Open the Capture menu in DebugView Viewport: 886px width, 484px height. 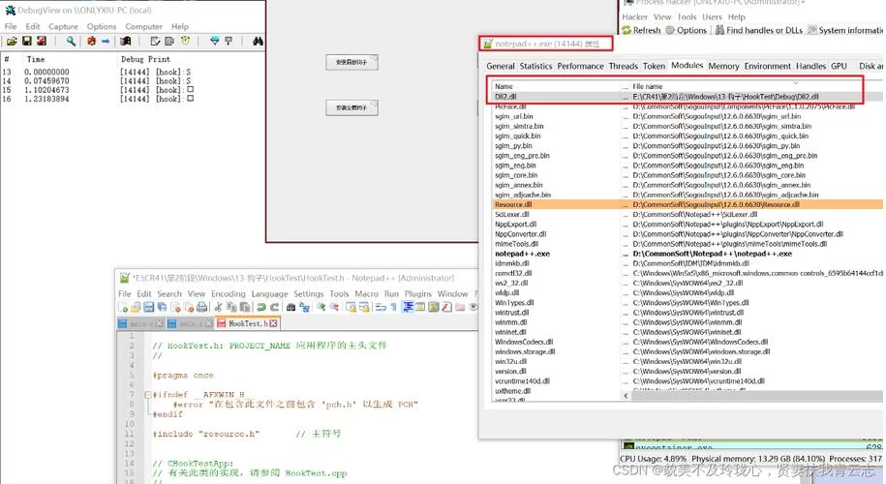coord(63,26)
